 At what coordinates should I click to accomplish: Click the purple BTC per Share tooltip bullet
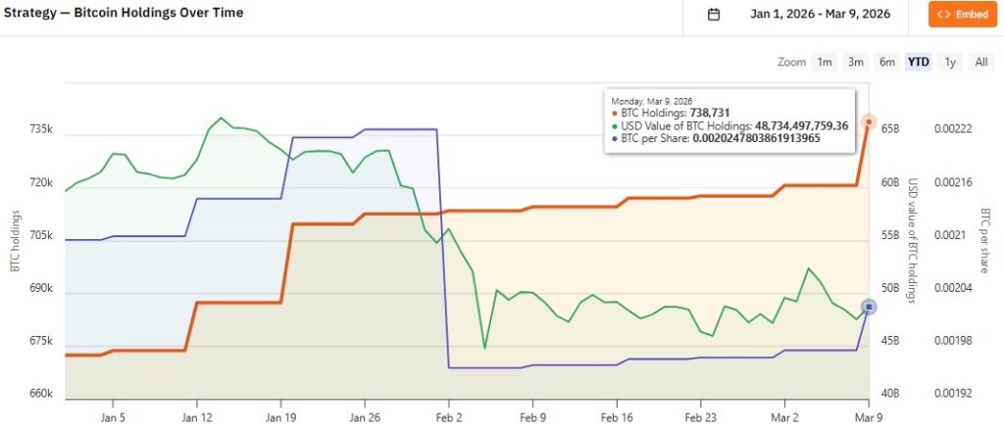tap(615, 138)
